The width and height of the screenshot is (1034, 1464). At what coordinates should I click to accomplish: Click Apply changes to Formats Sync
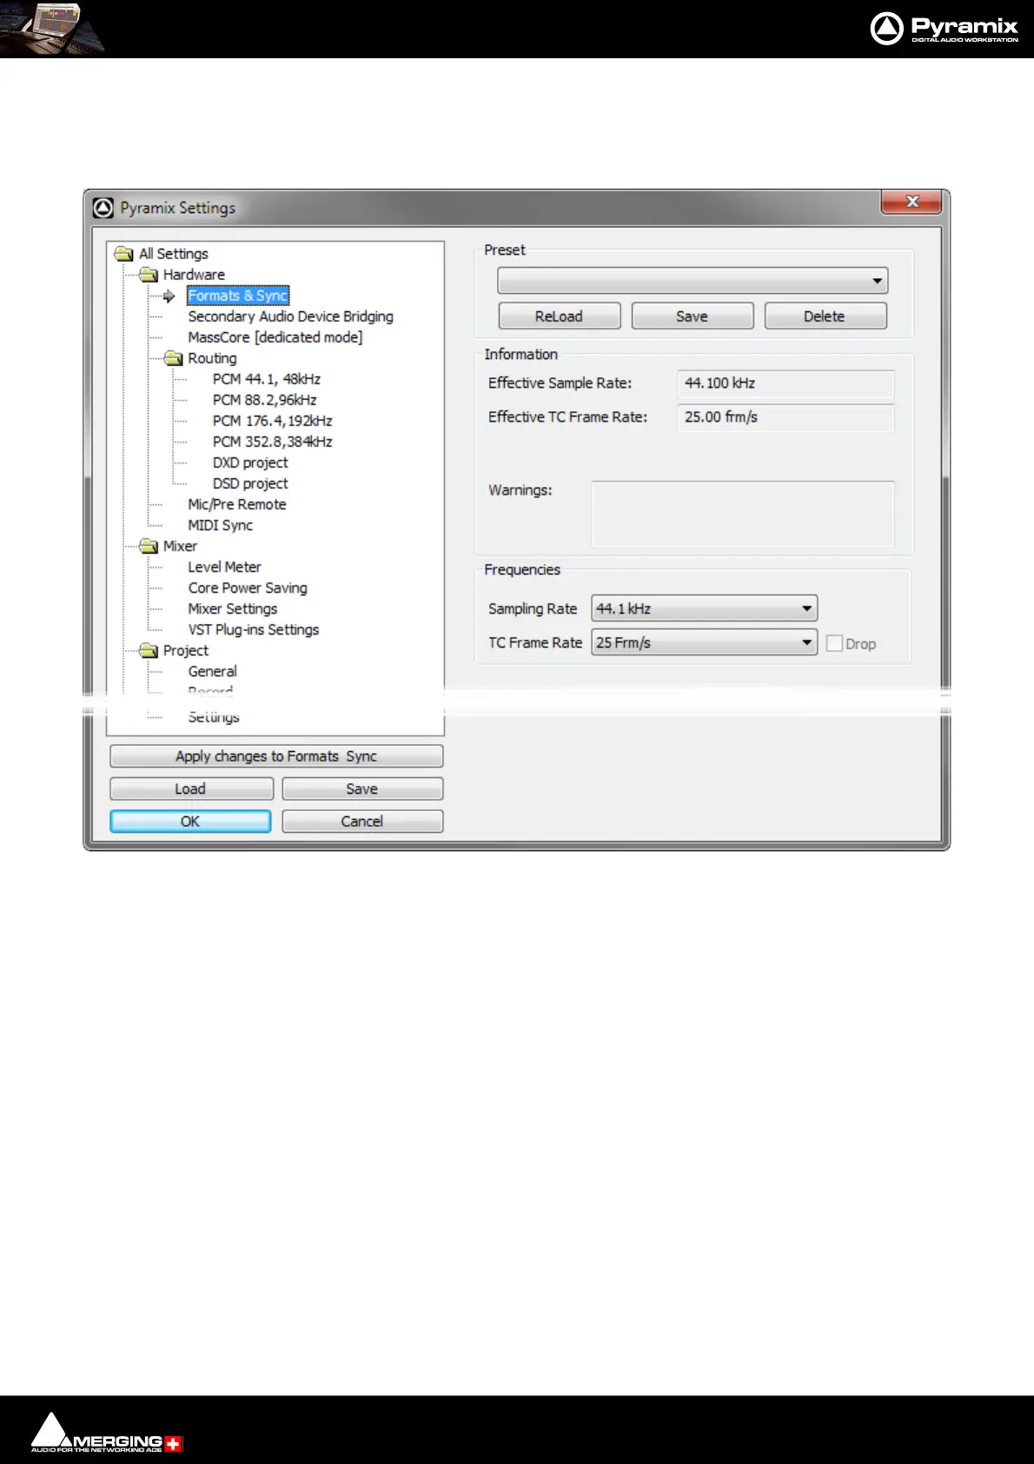pos(276,756)
